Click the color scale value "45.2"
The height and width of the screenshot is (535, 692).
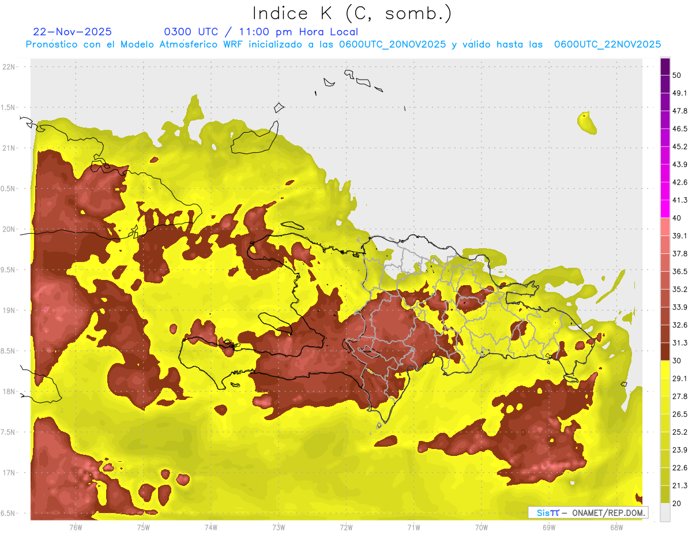click(x=680, y=147)
